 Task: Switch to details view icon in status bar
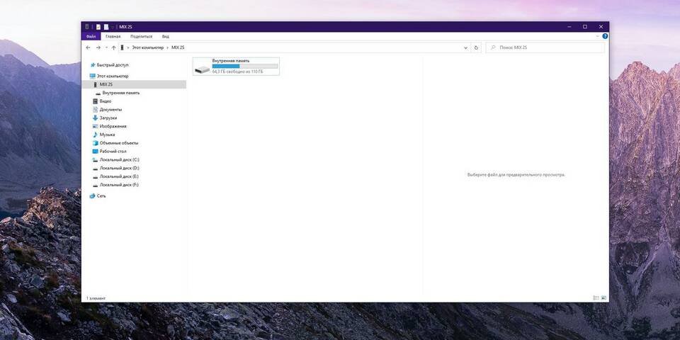[x=596, y=298]
